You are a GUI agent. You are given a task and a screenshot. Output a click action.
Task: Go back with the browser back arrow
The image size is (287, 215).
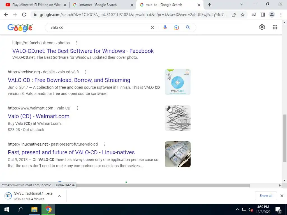click(6, 15)
